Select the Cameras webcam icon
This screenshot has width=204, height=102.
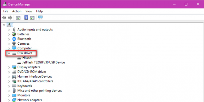[14, 44]
